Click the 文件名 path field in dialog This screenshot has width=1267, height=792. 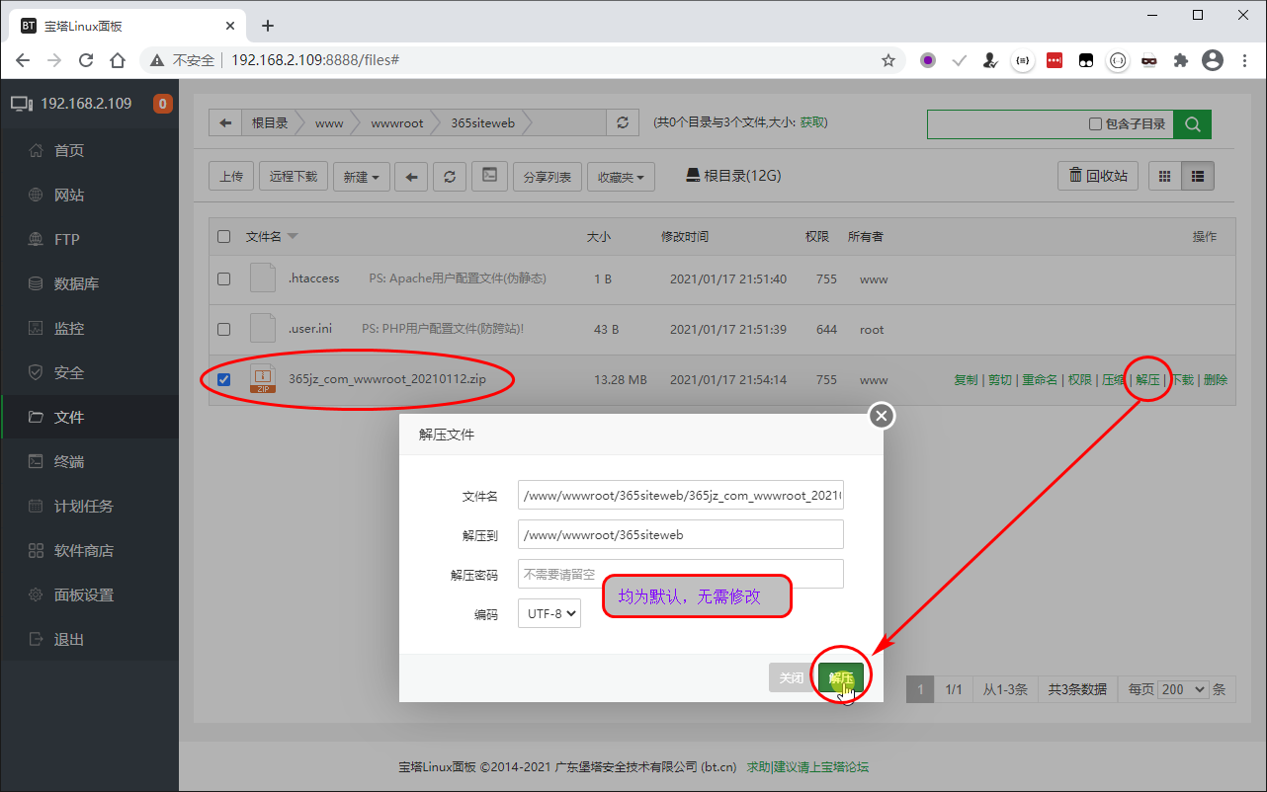coord(681,495)
